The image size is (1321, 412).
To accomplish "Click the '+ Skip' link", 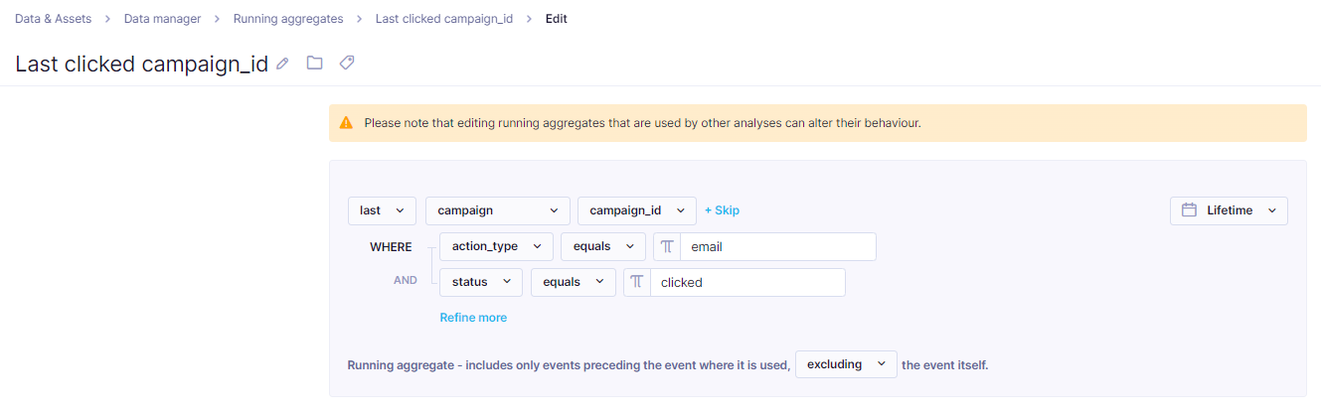I will 722,210.
